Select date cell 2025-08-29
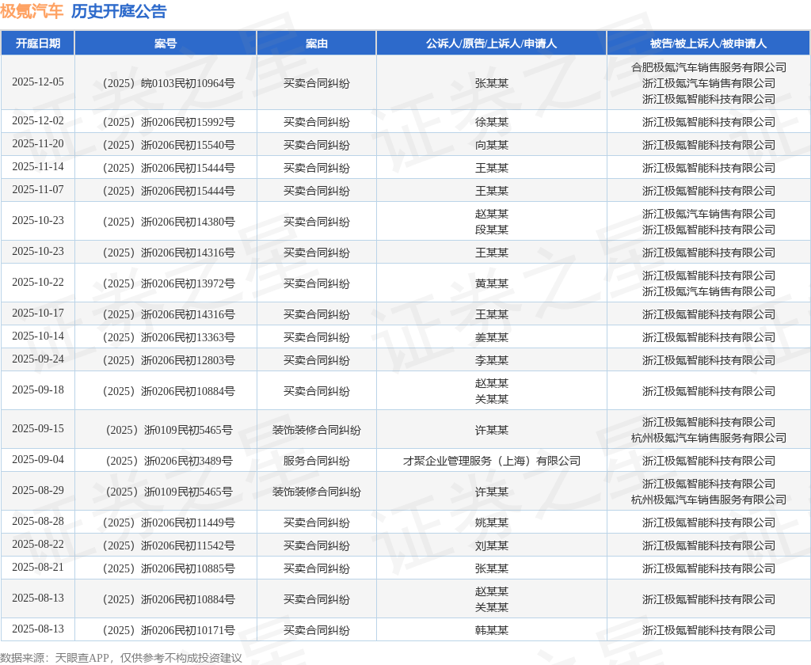This screenshot has width=811, height=665. click(38, 490)
